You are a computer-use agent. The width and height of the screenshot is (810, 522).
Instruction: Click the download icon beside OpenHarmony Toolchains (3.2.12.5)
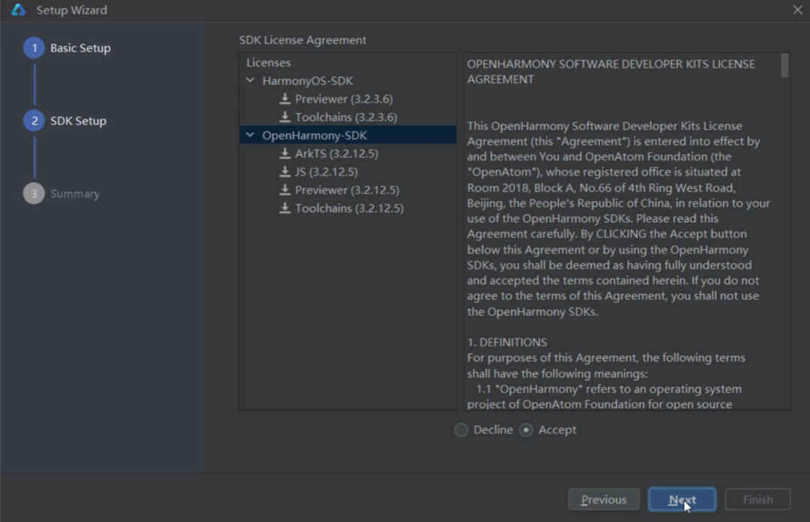coord(285,208)
